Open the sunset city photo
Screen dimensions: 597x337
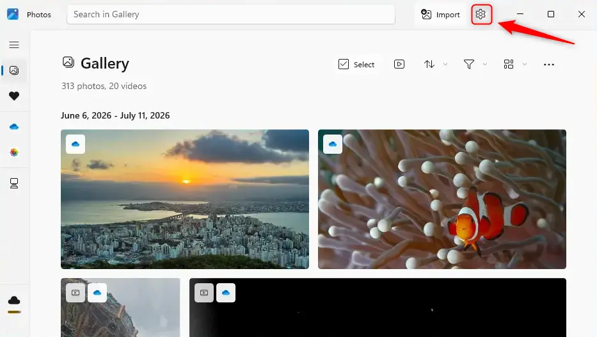click(185, 199)
